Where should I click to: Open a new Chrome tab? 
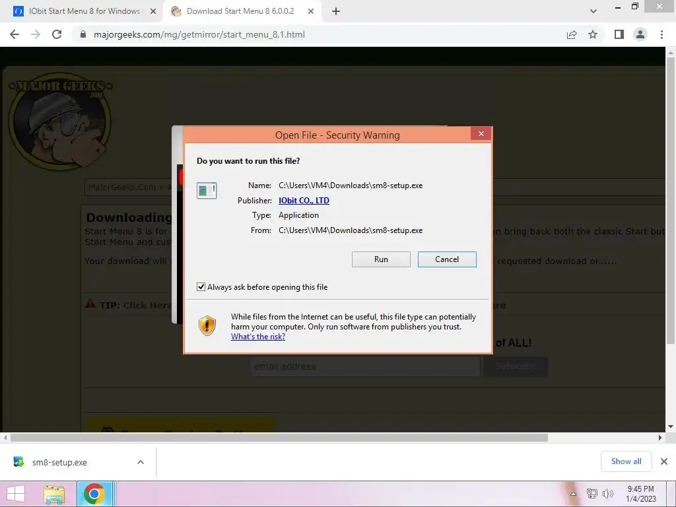pyautogui.click(x=336, y=12)
